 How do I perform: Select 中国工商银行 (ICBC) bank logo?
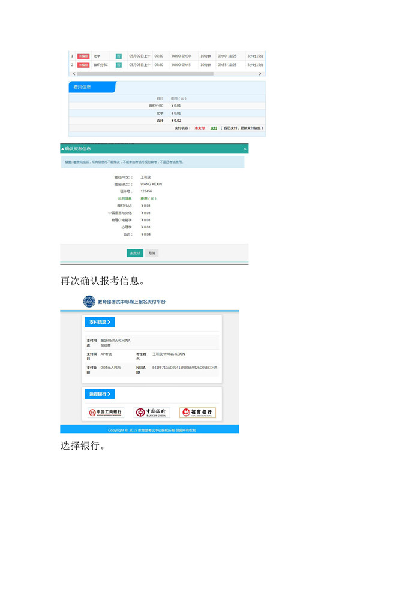105,413
